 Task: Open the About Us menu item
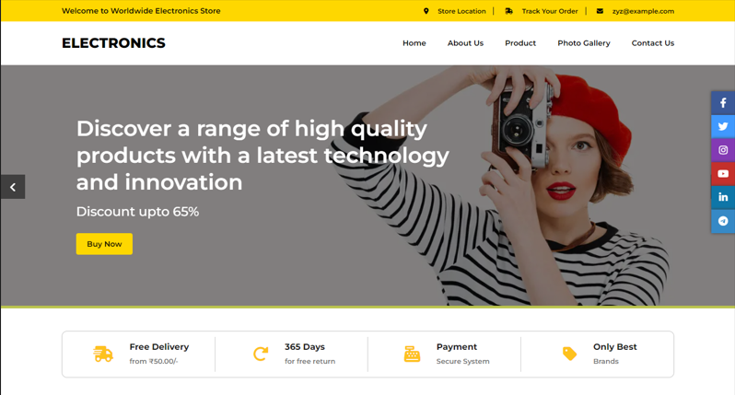(465, 43)
